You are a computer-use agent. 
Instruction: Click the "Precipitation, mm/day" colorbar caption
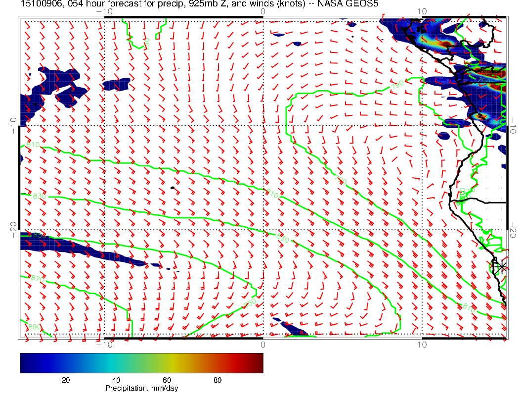pyautogui.click(x=141, y=389)
